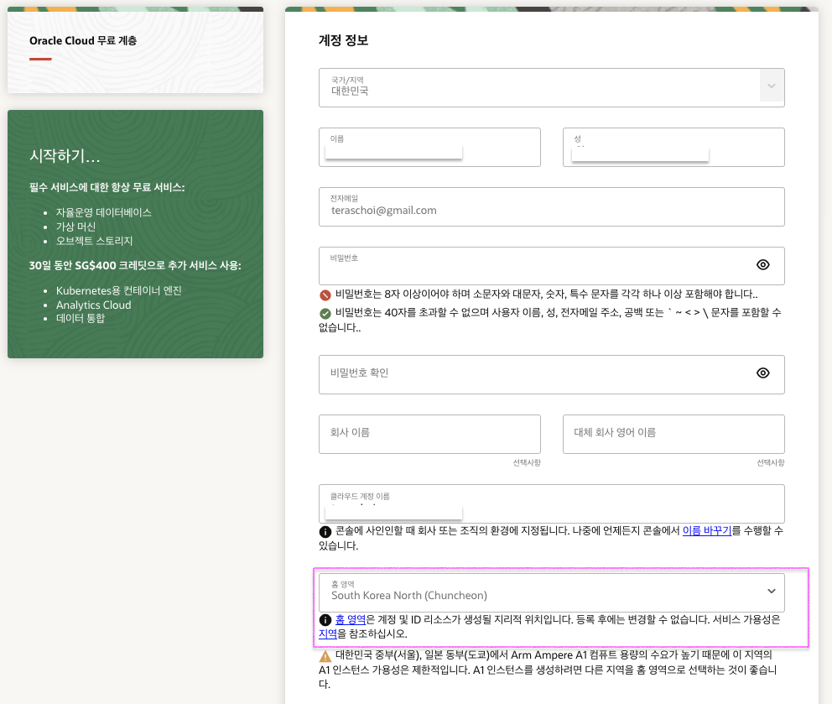Click the 비밀번호 확인 confirm field
Viewport: 832px width, 704px height.
551,374
